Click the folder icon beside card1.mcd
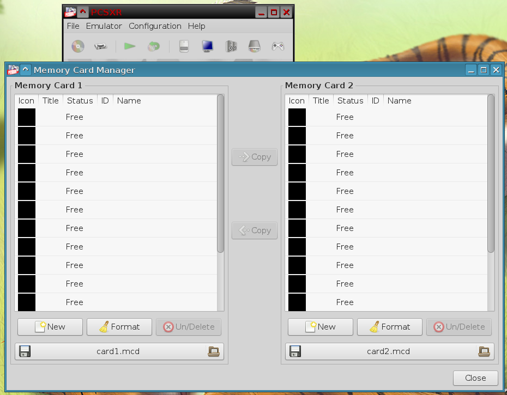This screenshot has height=395, width=507. coord(214,351)
